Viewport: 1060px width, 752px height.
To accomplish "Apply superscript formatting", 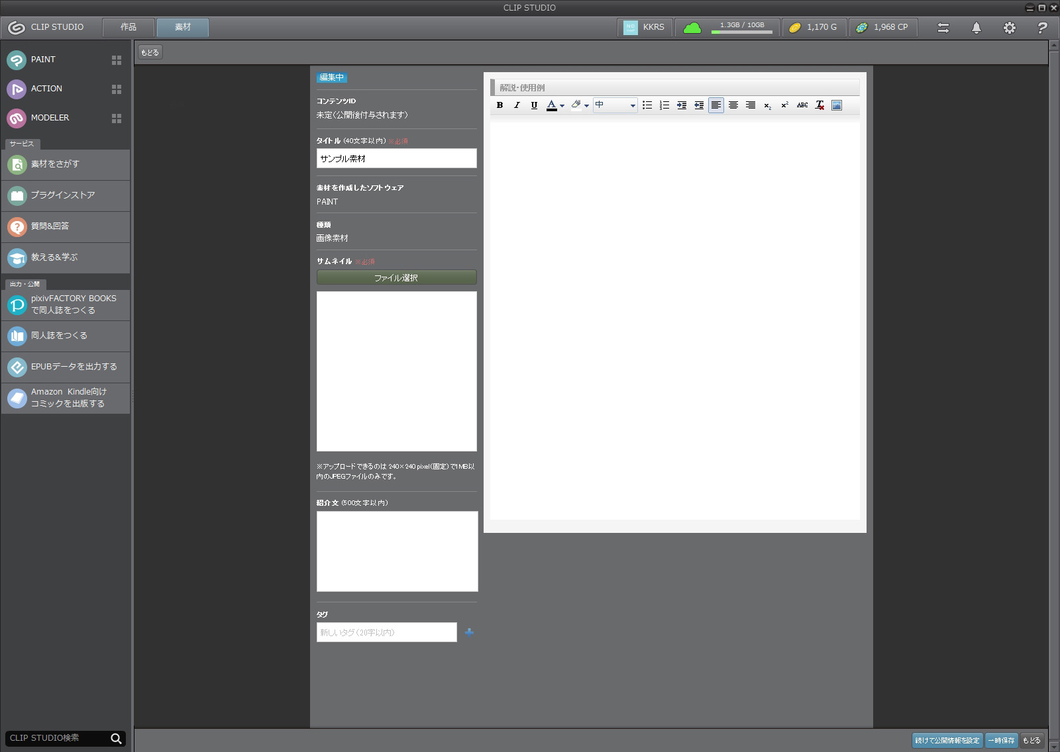I will (785, 105).
